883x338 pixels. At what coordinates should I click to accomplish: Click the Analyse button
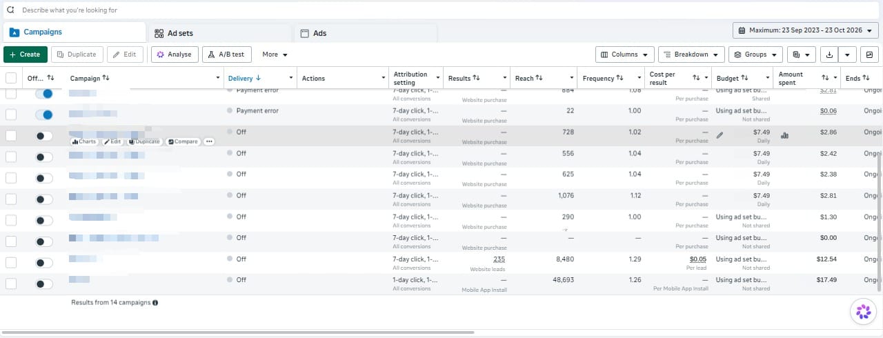tap(175, 54)
